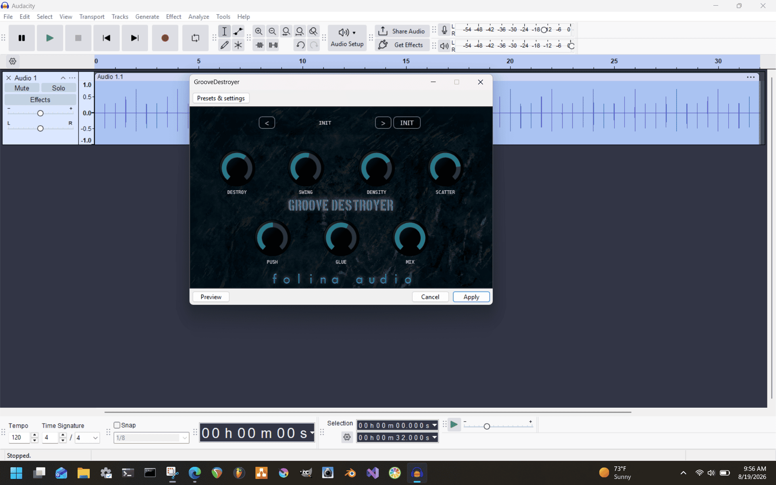Open the Analyze menu

[198, 17]
